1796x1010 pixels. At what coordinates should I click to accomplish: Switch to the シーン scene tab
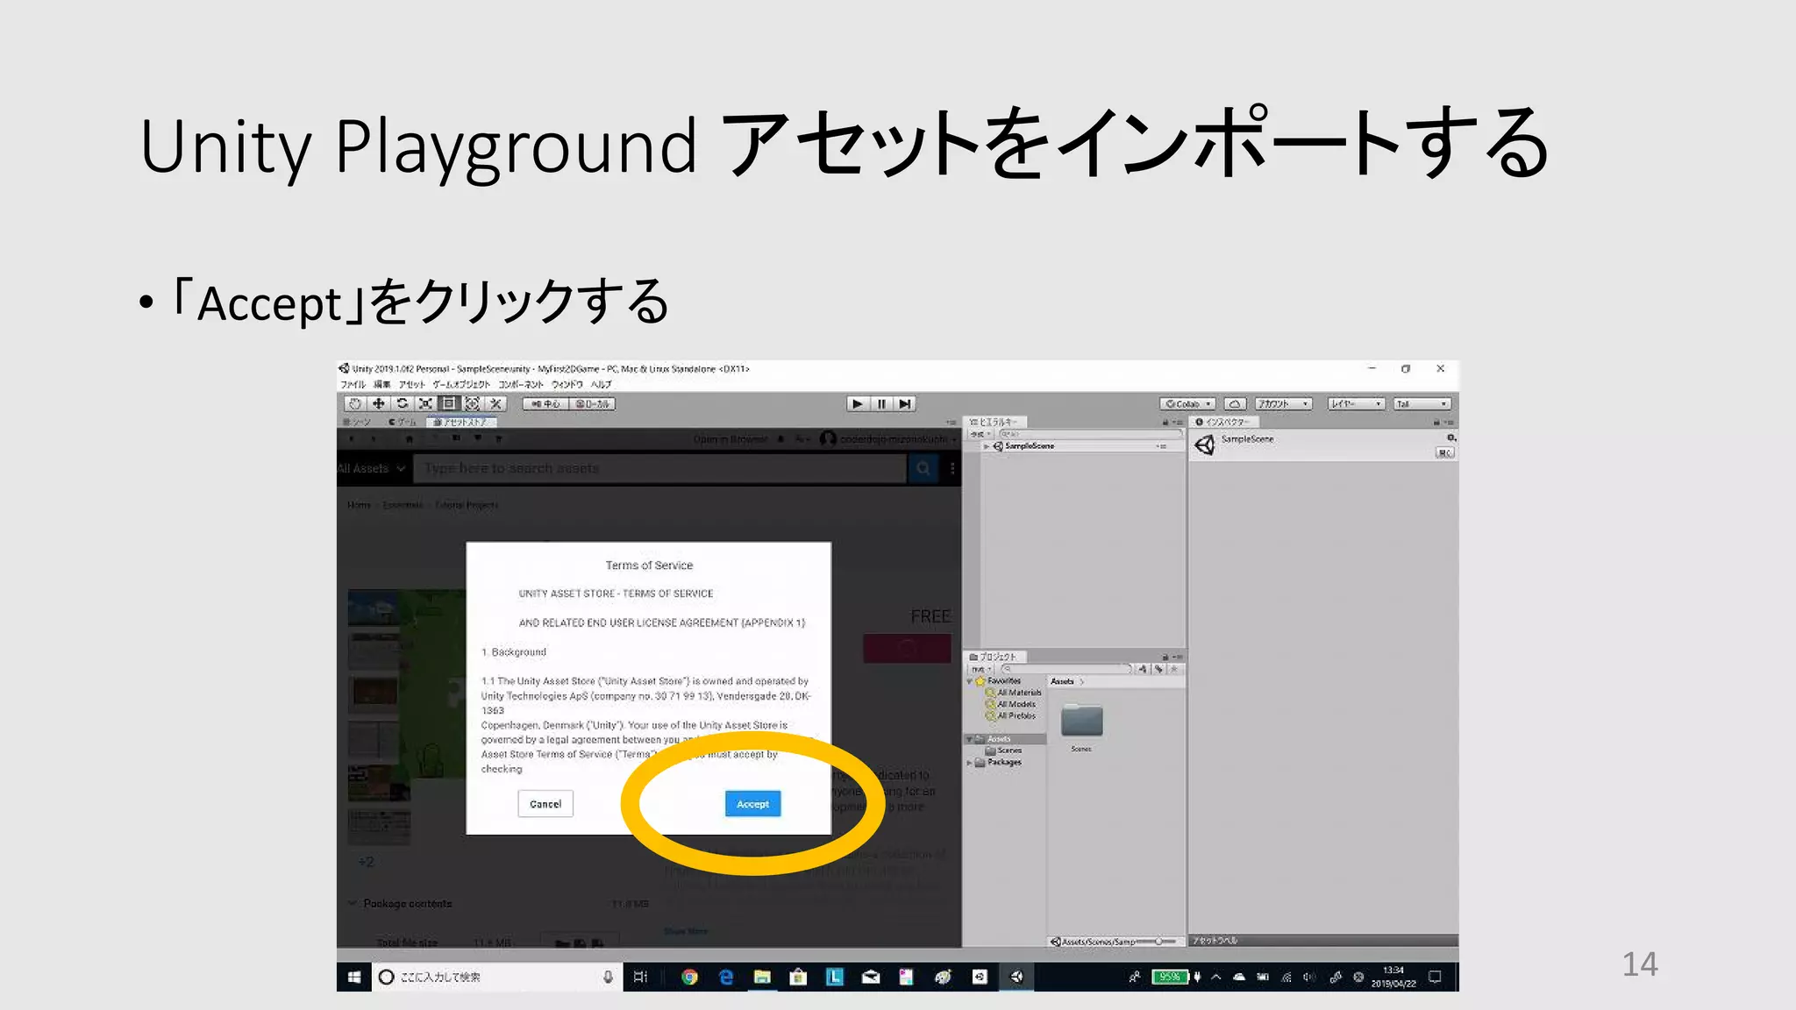point(358,422)
